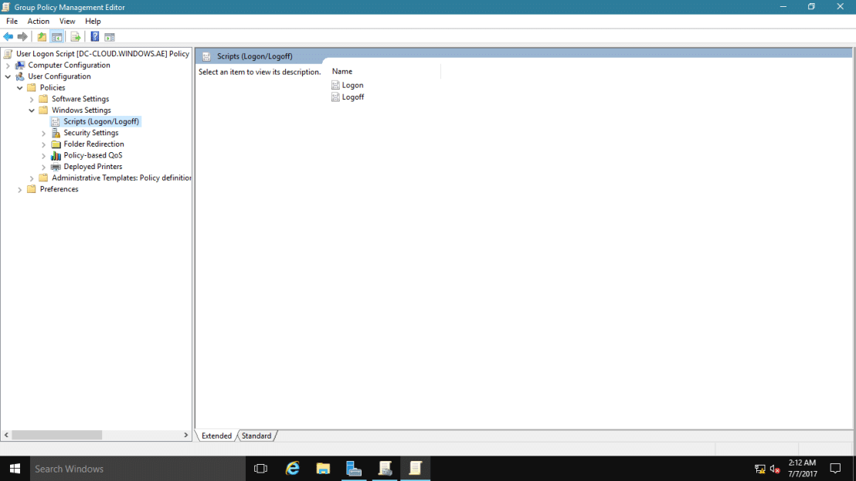This screenshot has height=481, width=856.
Task: Collapse the User Configuration node
Action: 8,77
